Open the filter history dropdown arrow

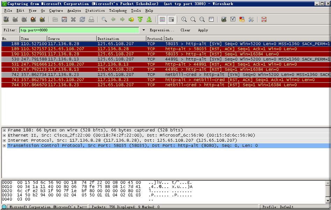tap(143, 30)
